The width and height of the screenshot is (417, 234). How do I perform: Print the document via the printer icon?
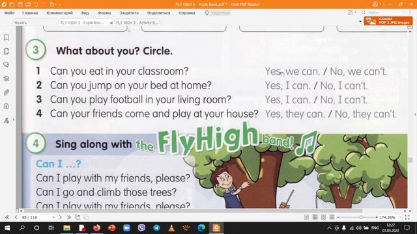coord(28,5)
